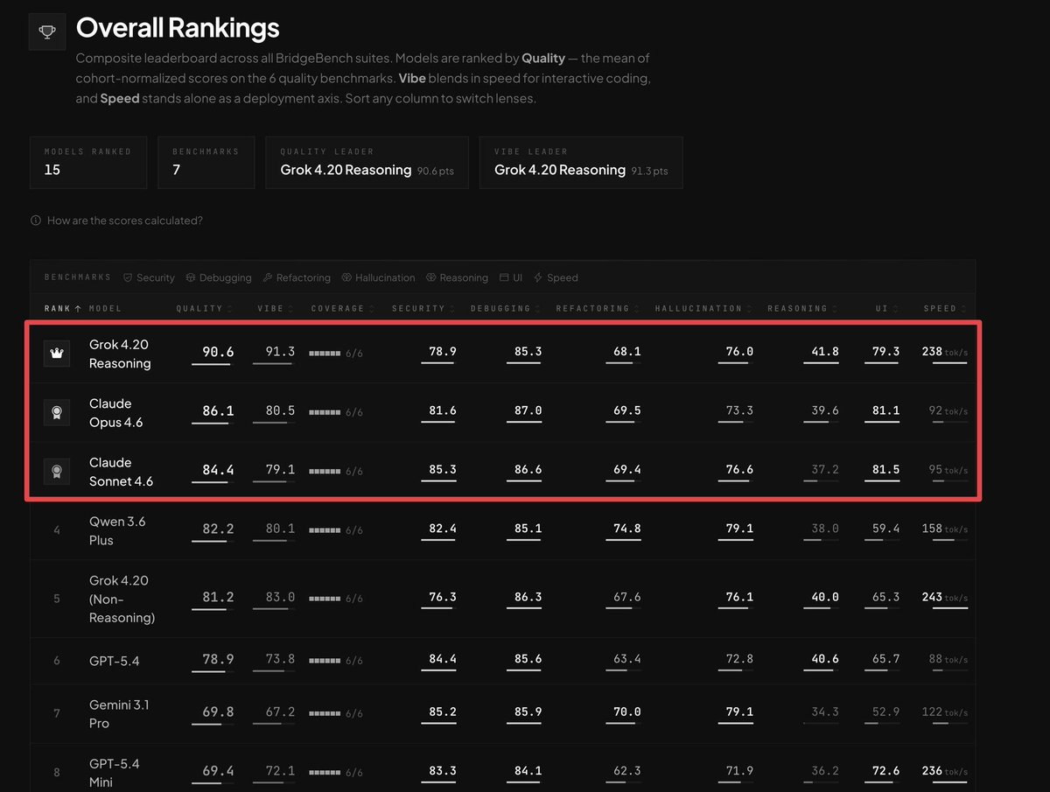This screenshot has width=1050, height=792.
Task: Sort table by Coverage column
Action: (342, 309)
